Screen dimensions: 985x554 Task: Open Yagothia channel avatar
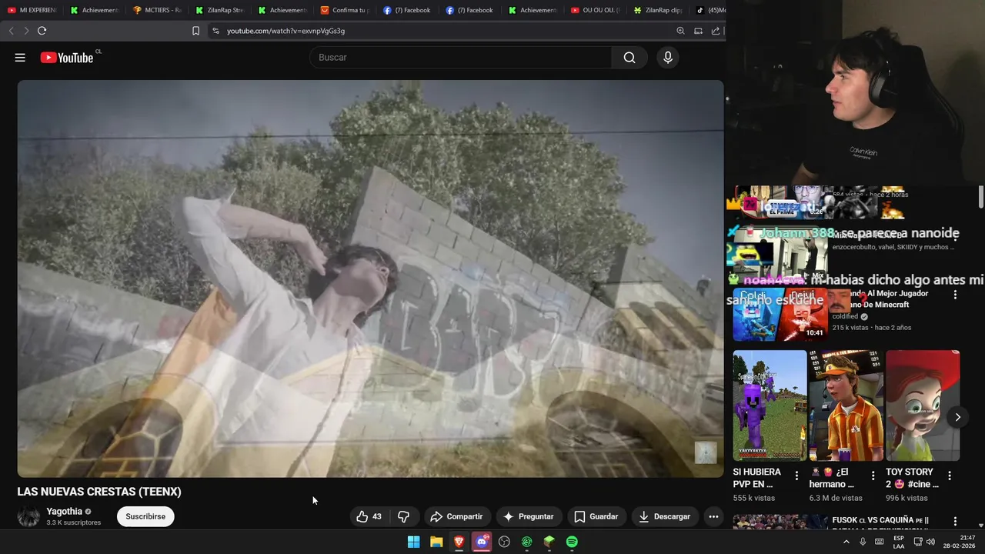pyautogui.click(x=28, y=516)
